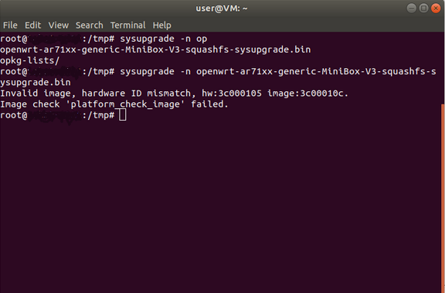Viewport: 445px width, 293px height.
Task: Close the terminal window with the orange button
Action: pos(436,9)
